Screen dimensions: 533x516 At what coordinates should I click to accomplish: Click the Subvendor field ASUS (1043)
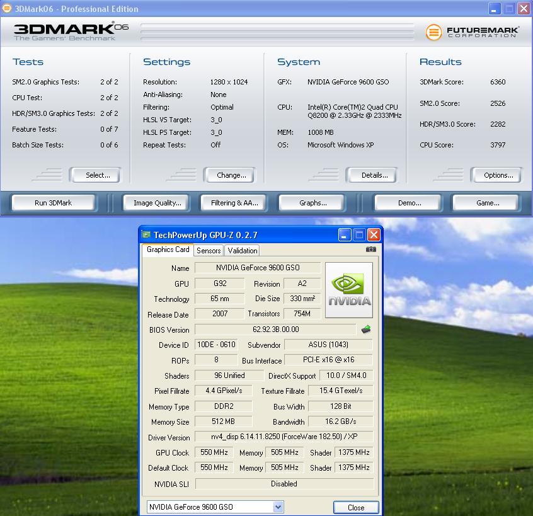[328, 345]
